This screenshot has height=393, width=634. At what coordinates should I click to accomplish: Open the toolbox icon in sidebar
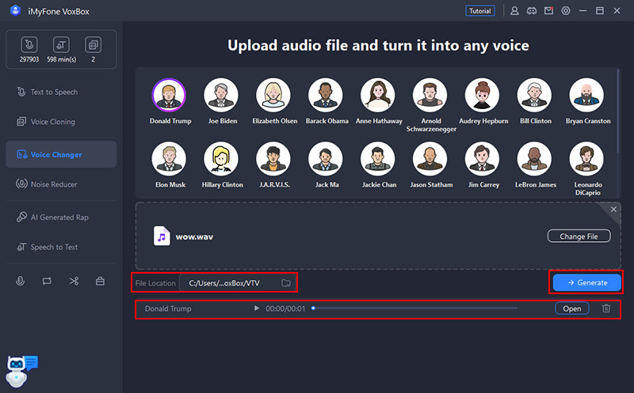pyautogui.click(x=101, y=281)
